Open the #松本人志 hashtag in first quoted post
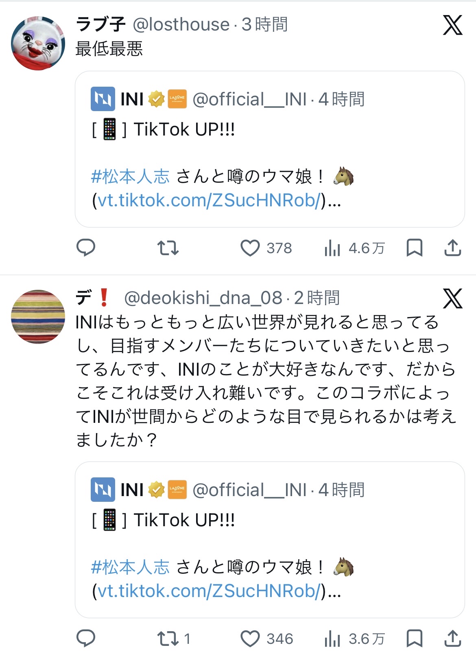The height and width of the screenshot is (665, 476). (x=130, y=177)
